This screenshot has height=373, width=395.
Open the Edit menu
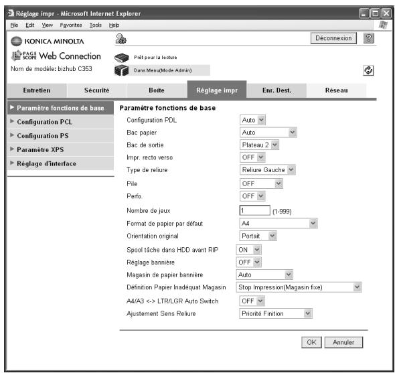[29, 25]
